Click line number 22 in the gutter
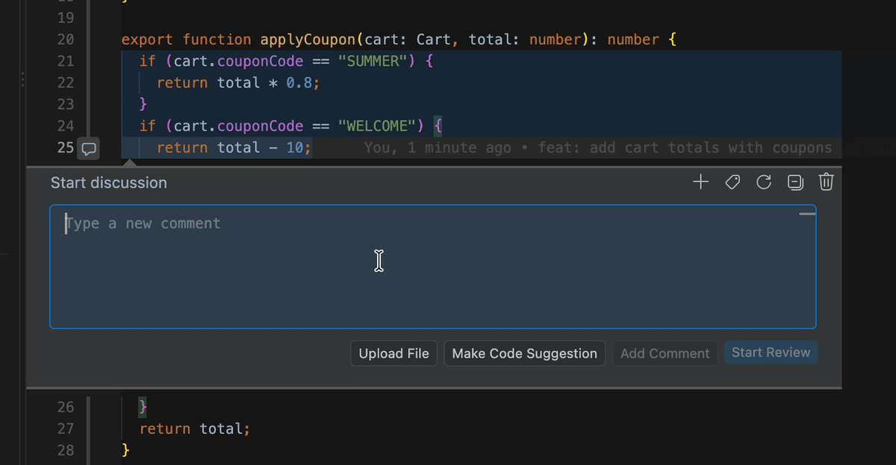Viewport: 896px width, 465px height. [66, 83]
